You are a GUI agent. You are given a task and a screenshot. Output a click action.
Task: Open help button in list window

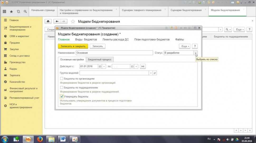pos(249,30)
